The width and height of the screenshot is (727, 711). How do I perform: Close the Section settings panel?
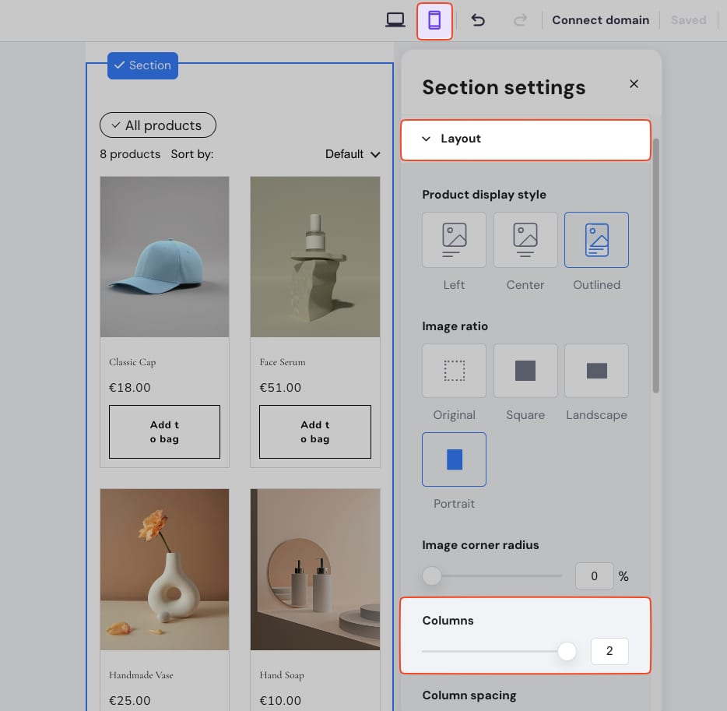pyautogui.click(x=634, y=84)
